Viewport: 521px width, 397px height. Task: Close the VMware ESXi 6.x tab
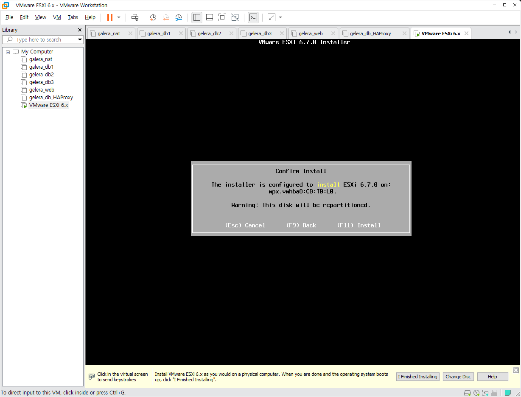pos(466,34)
